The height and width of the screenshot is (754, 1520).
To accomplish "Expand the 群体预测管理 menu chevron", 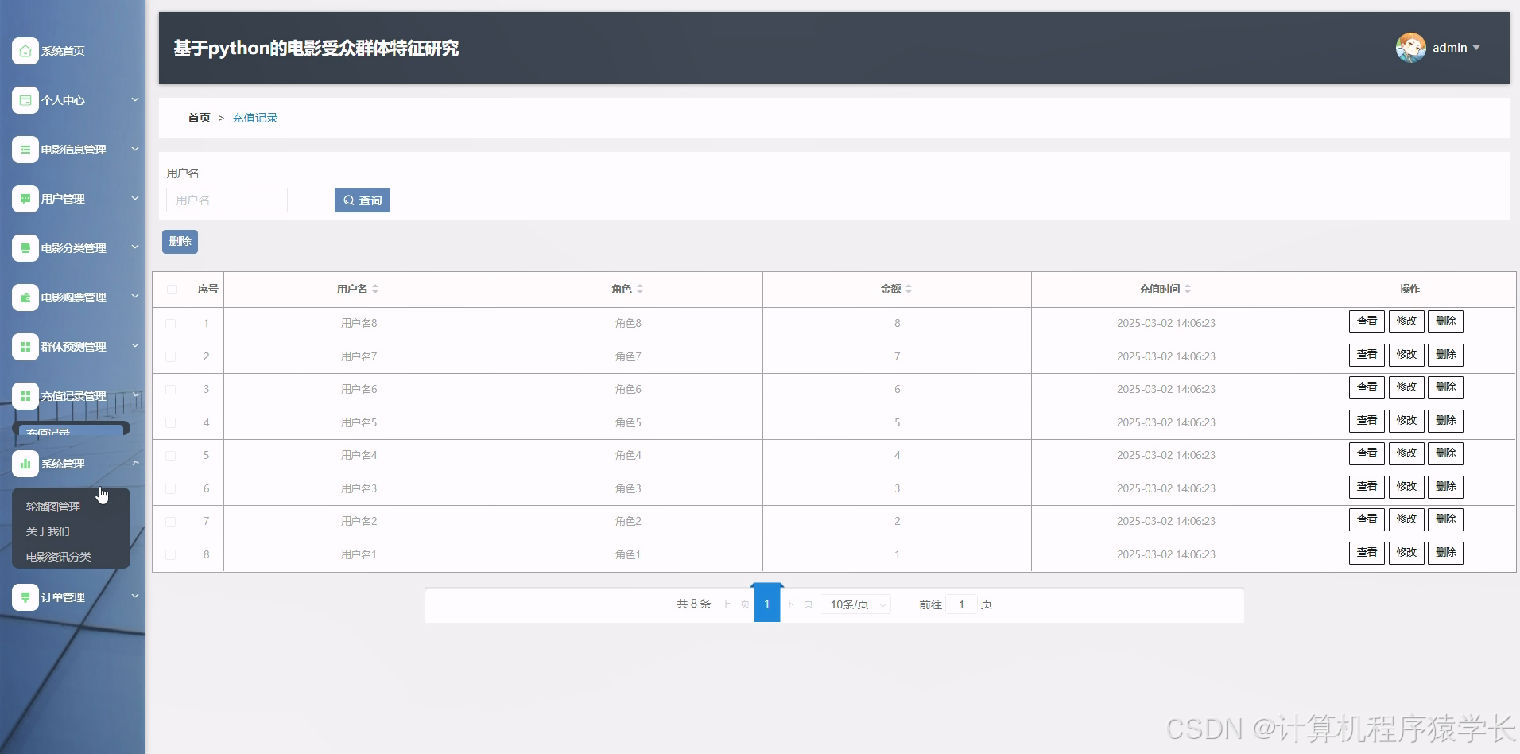I will coord(135,346).
